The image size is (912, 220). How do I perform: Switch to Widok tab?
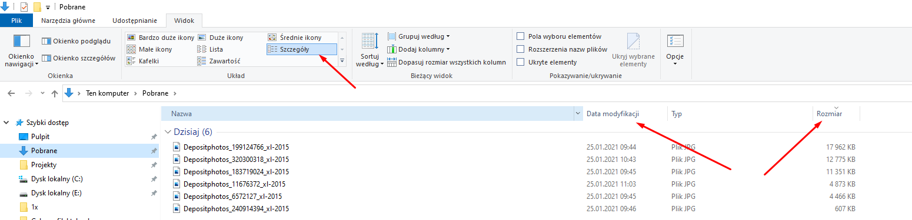tap(184, 21)
